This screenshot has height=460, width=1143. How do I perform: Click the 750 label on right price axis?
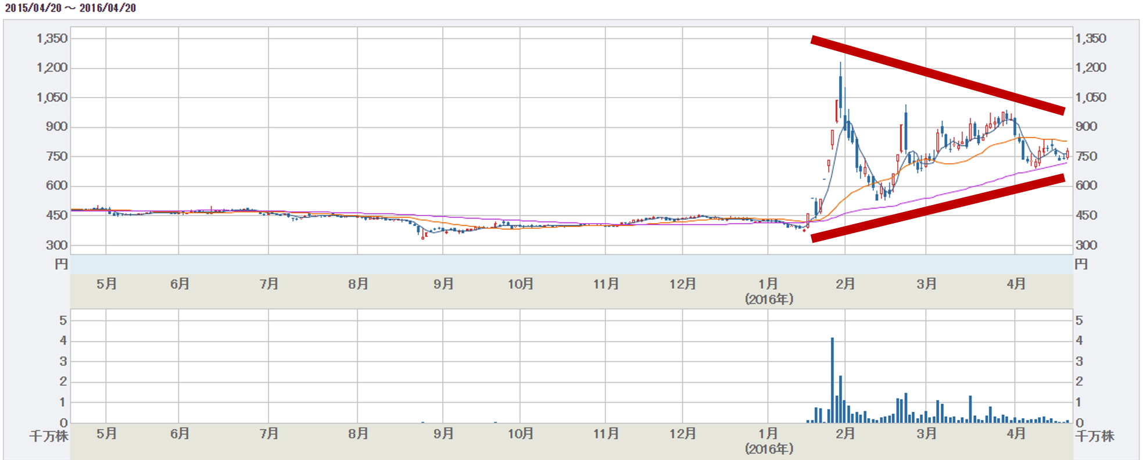(x=1086, y=156)
